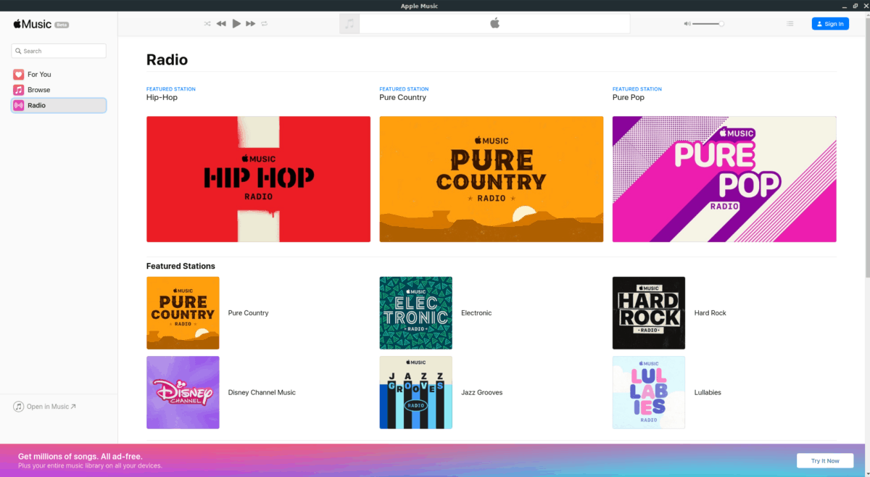Toggle shuffle playback
The width and height of the screenshot is (870, 477).
click(x=207, y=24)
